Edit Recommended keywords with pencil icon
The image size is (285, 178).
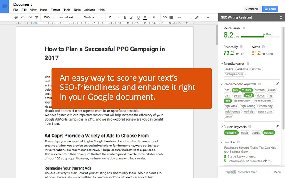click(277, 84)
